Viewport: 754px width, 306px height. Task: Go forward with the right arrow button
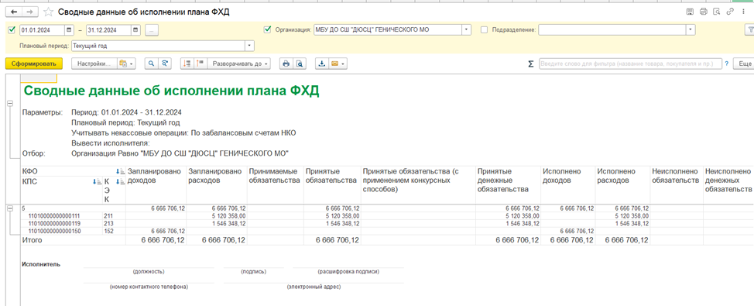[29, 12]
